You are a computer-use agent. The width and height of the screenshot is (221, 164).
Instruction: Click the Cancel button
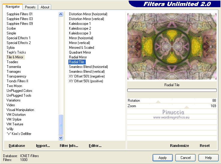coord(185,158)
